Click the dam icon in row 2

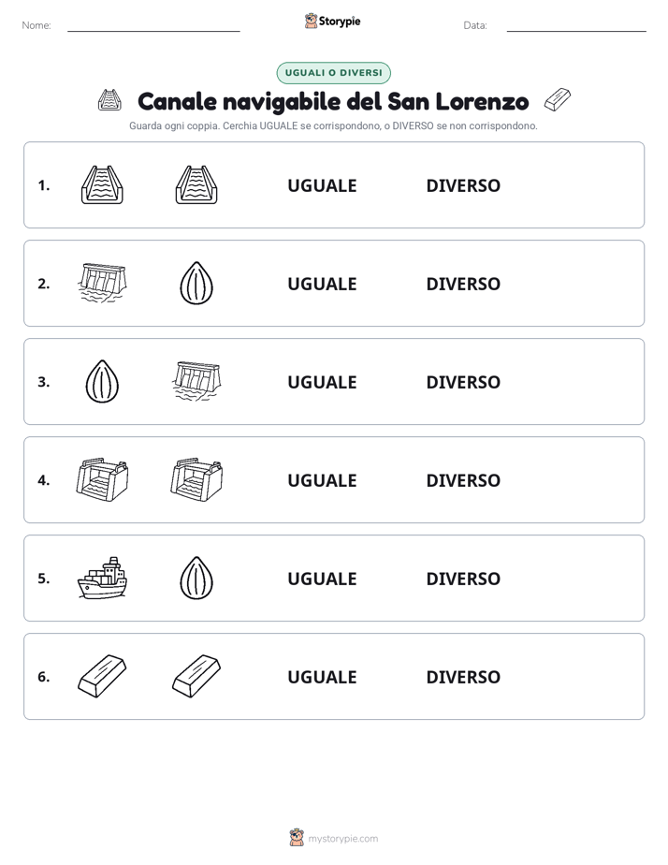(x=103, y=283)
